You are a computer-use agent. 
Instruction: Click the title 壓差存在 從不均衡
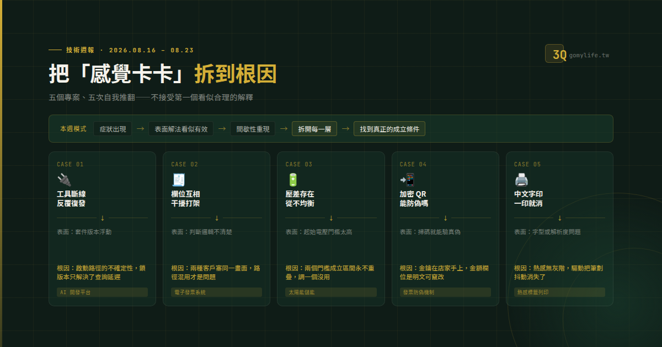[300, 199]
